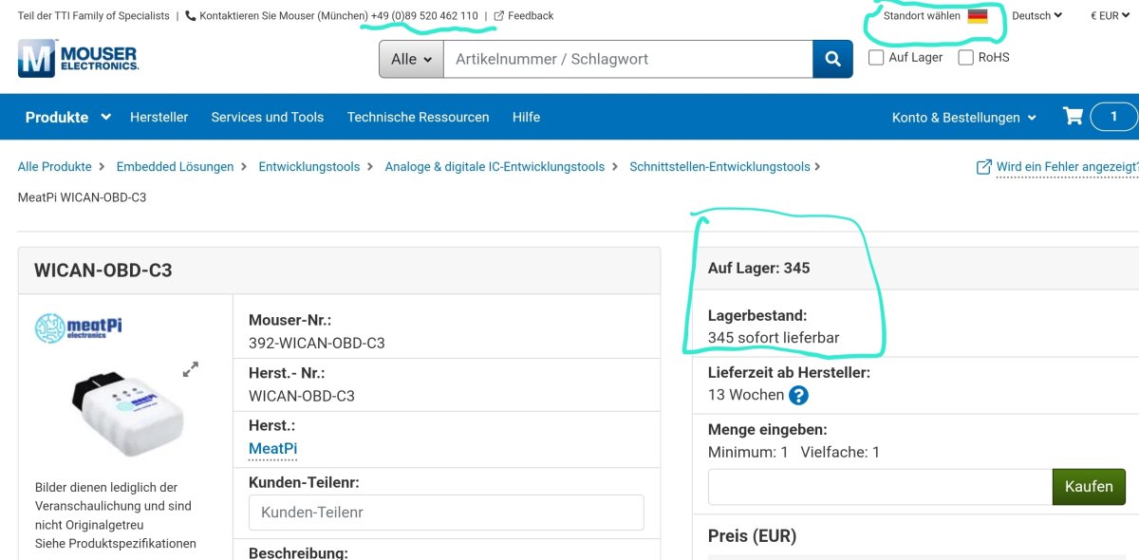Click the German flag location icon

pos(978,16)
